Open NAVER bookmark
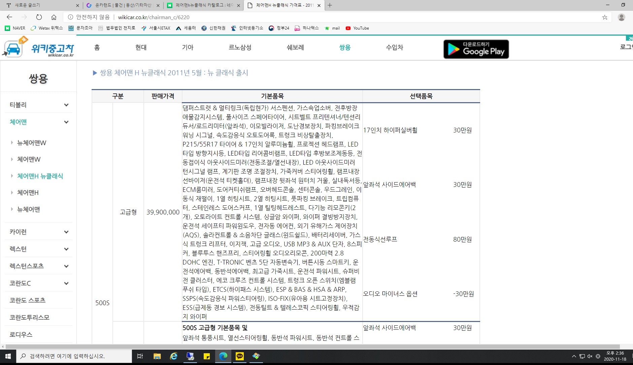This screenshot has height=365, width=633. point(15,28)
